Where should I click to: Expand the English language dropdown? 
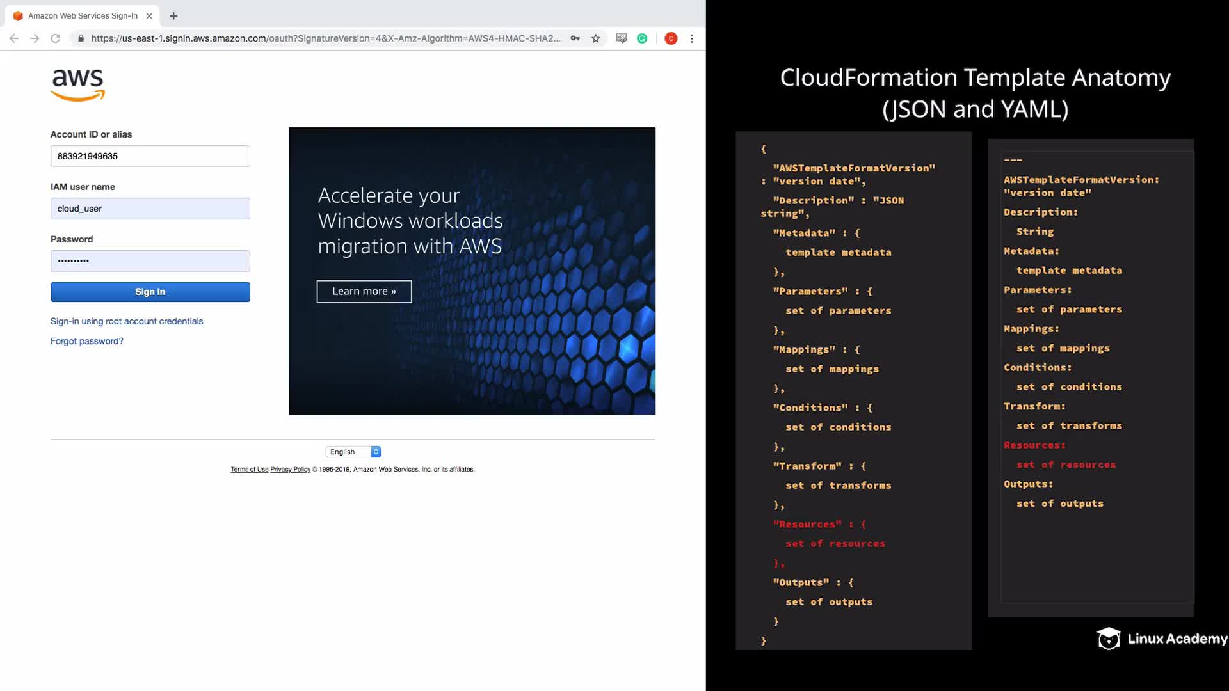pyautogui.click(x=353, y=452)
